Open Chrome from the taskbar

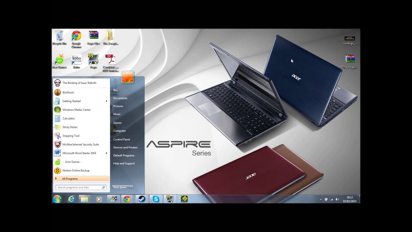[127, 199]
